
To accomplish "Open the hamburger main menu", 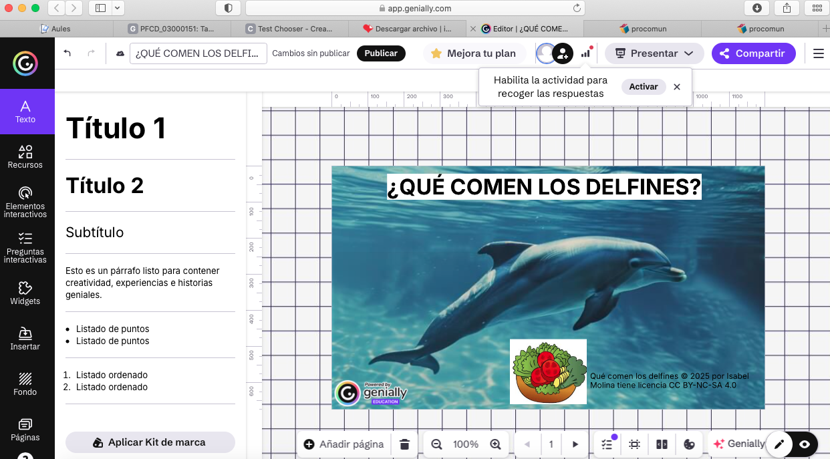I will [819, 53].
